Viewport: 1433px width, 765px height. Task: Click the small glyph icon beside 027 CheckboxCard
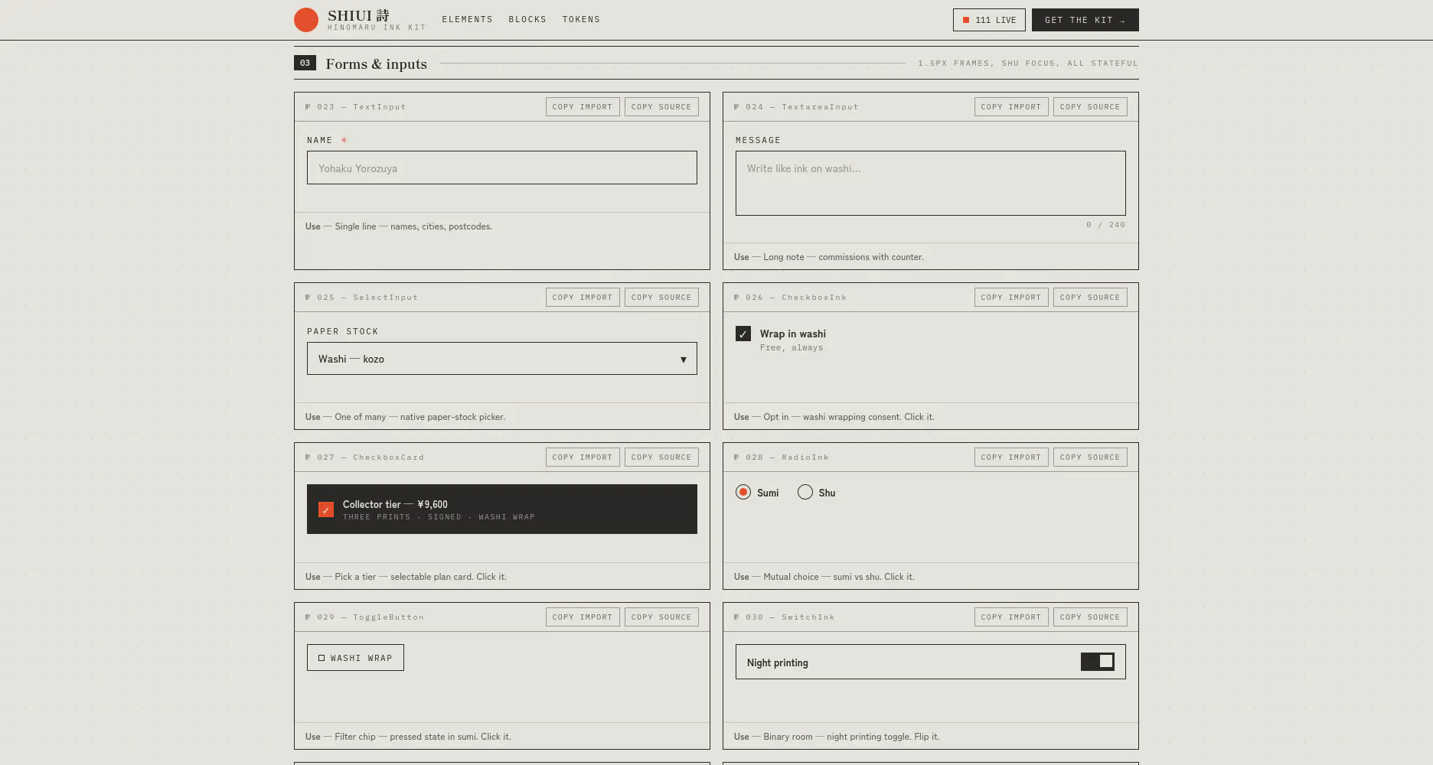click(x=308, y=457)
